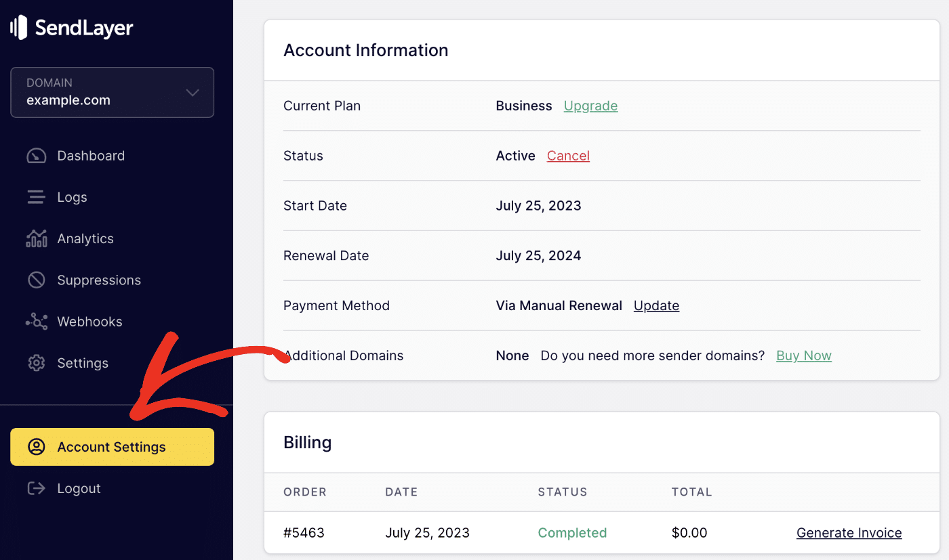Click Logout at the bottom of the sidebar
Screen dimensions: 949x560
(x=79, y=488)
